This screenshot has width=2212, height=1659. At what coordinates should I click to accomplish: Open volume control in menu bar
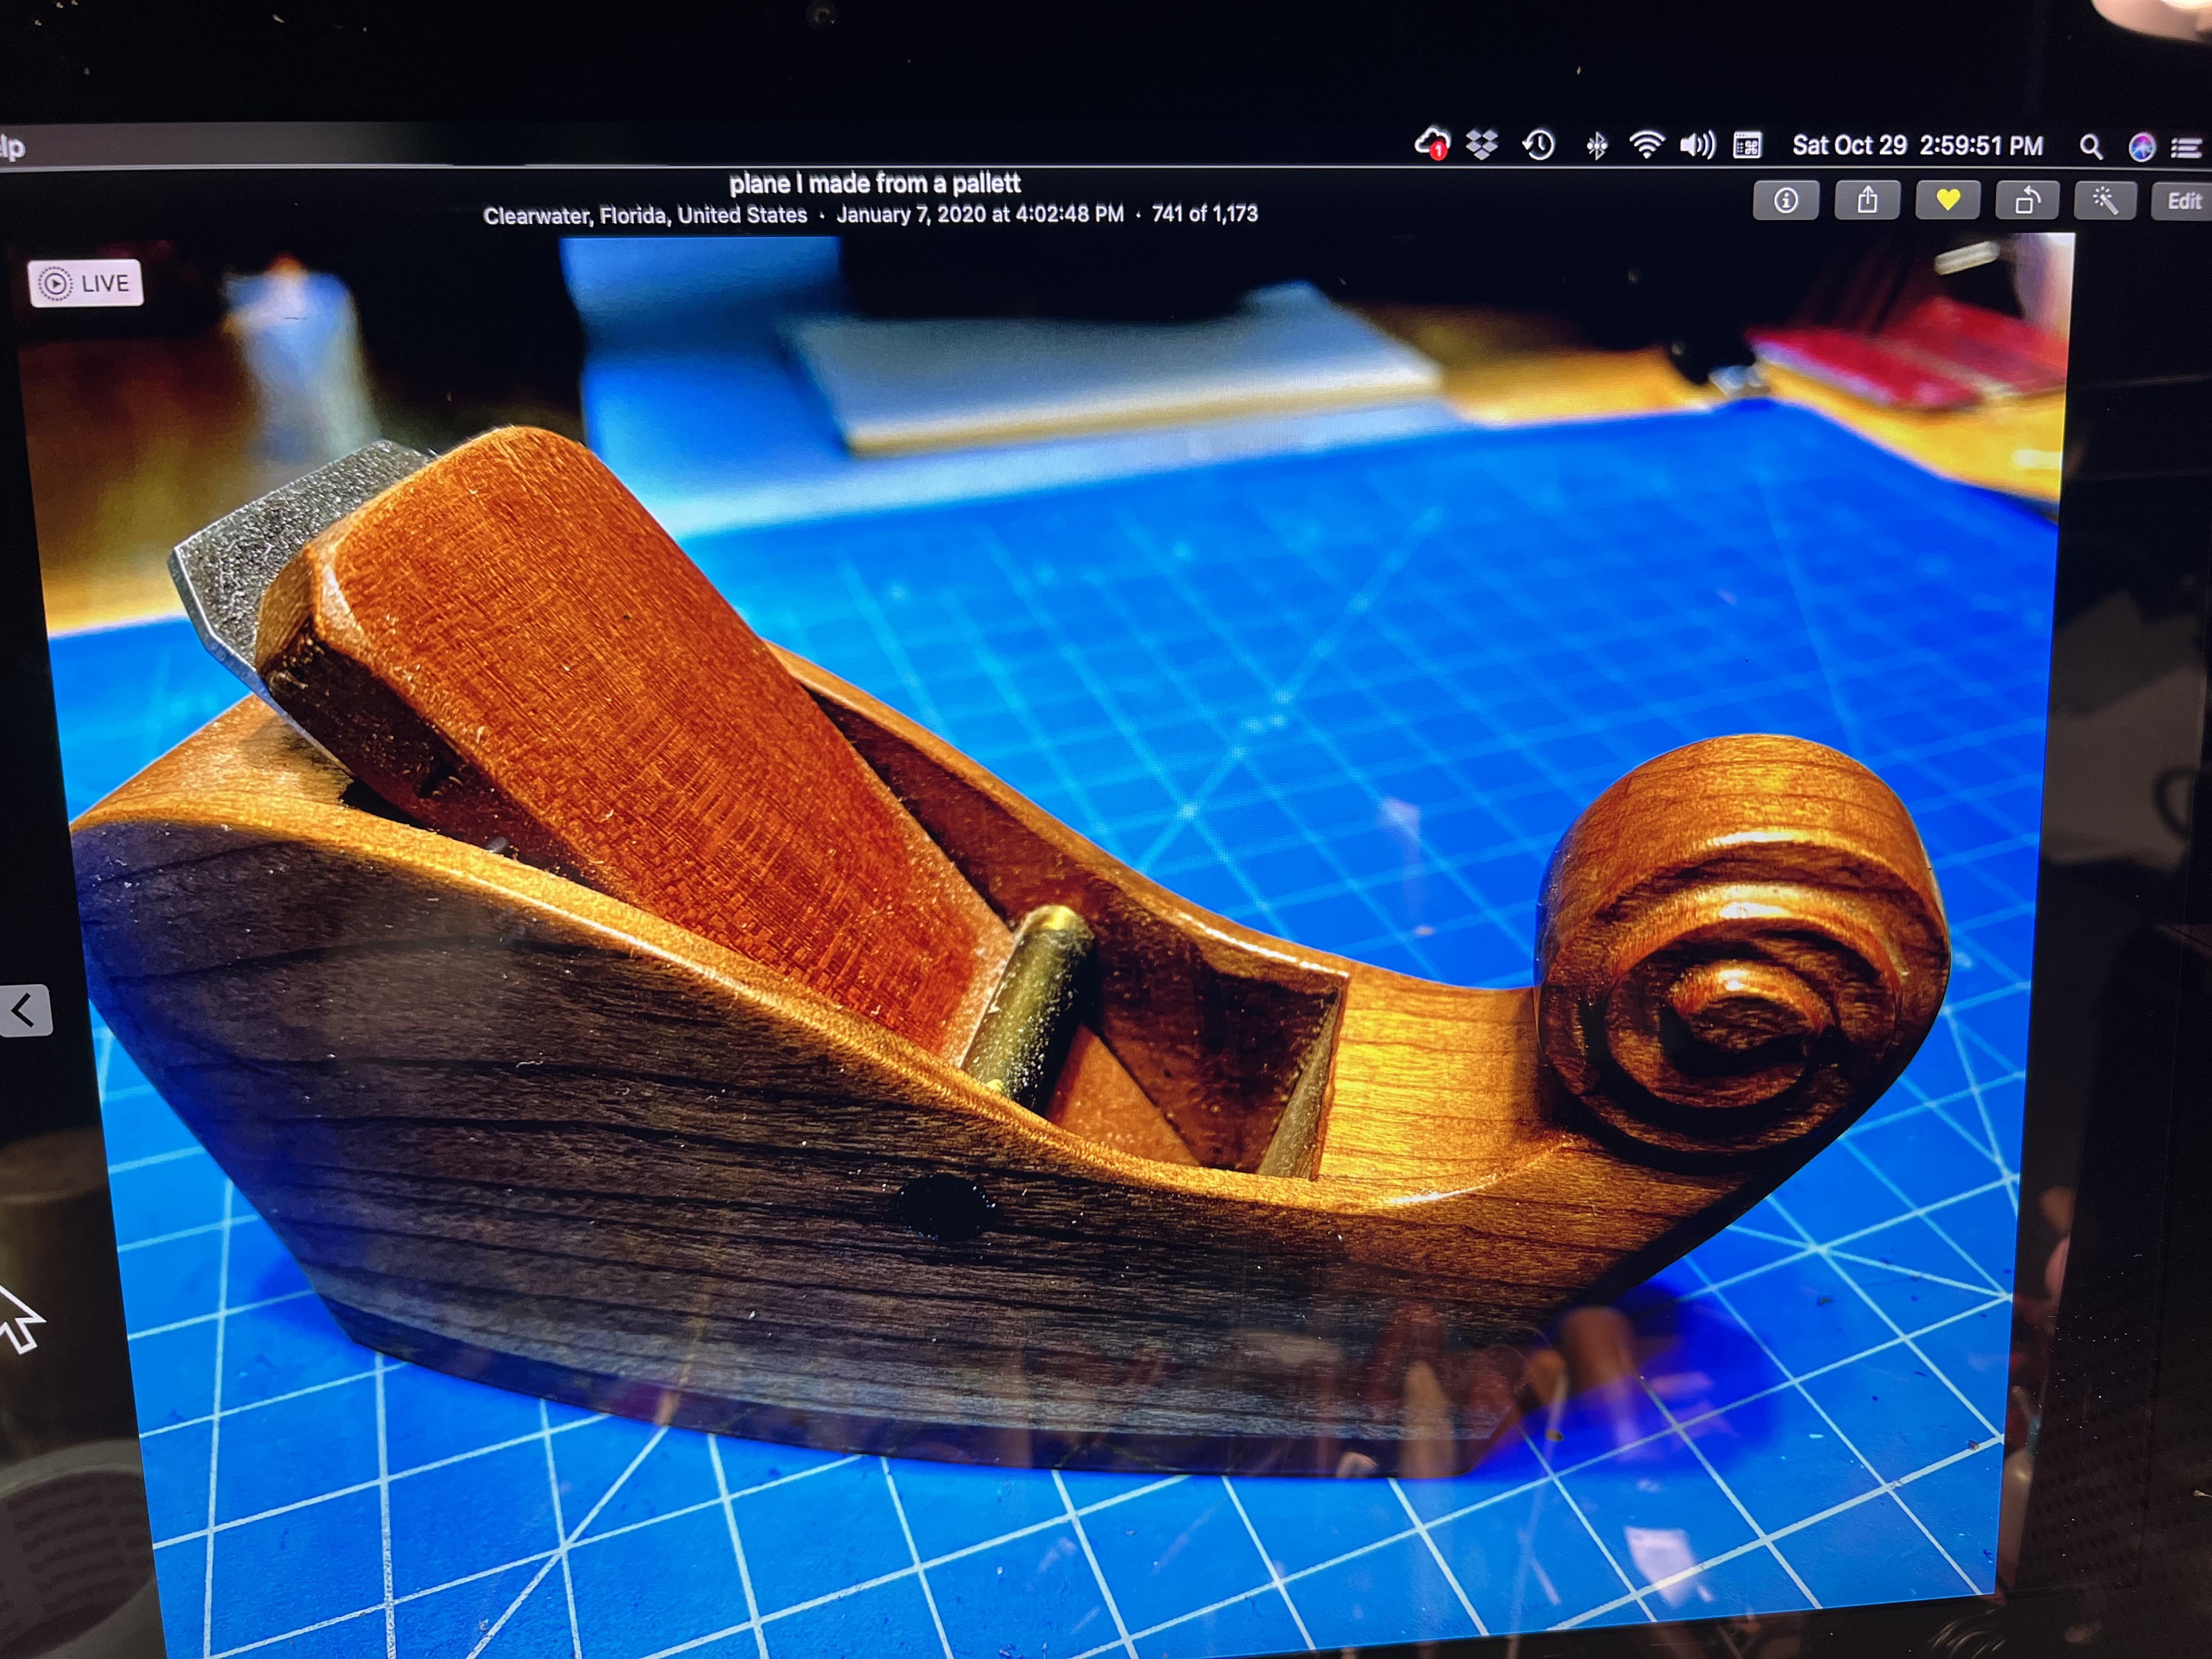1697,145
